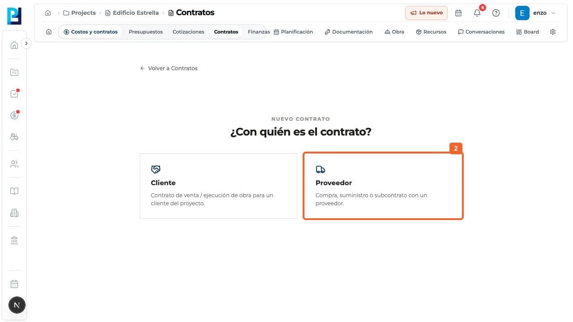The image size is (573, 322).
Task: Open the calendar icon at sidebar bottom
Action: point(14,284)
